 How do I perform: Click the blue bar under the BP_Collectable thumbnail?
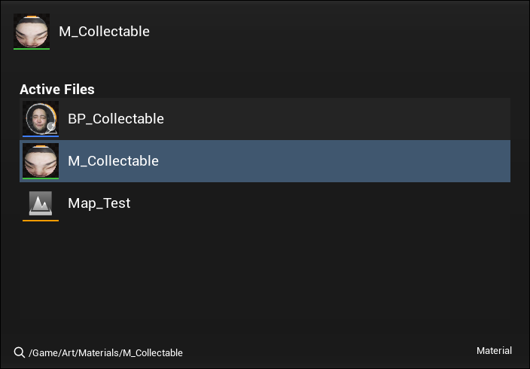click(40, 136)
